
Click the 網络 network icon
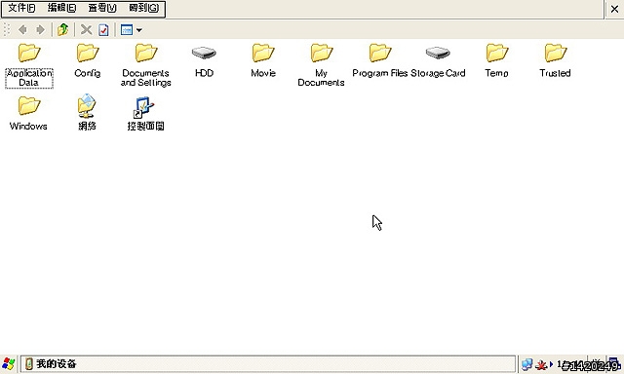[x=87, y=112]
